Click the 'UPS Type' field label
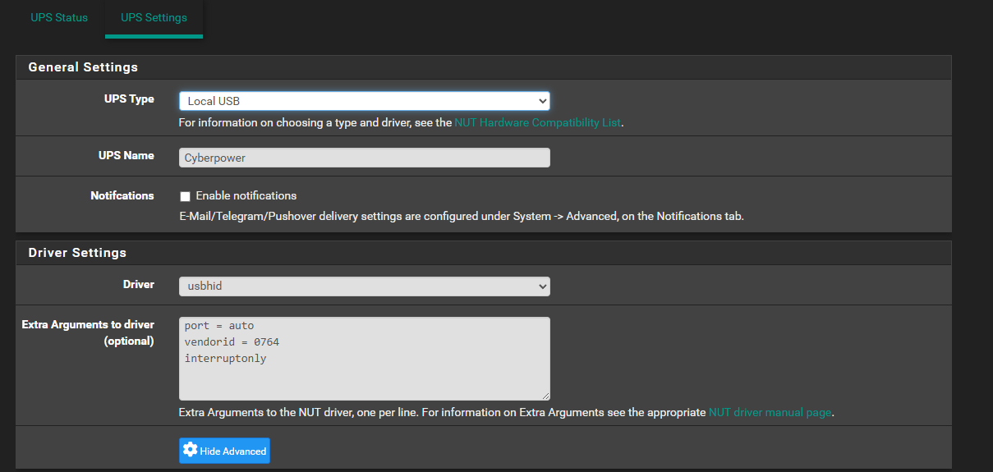This screenshot has width=993, height=472. (x=129, y=99)
